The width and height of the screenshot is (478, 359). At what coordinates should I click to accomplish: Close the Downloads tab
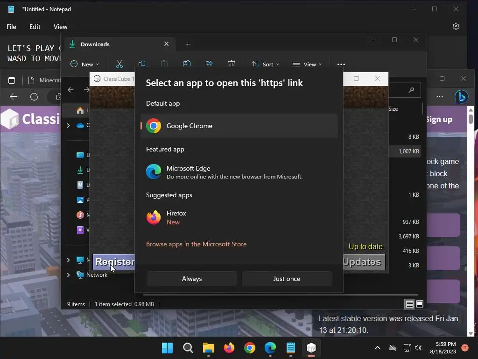[x=167, y=44]
